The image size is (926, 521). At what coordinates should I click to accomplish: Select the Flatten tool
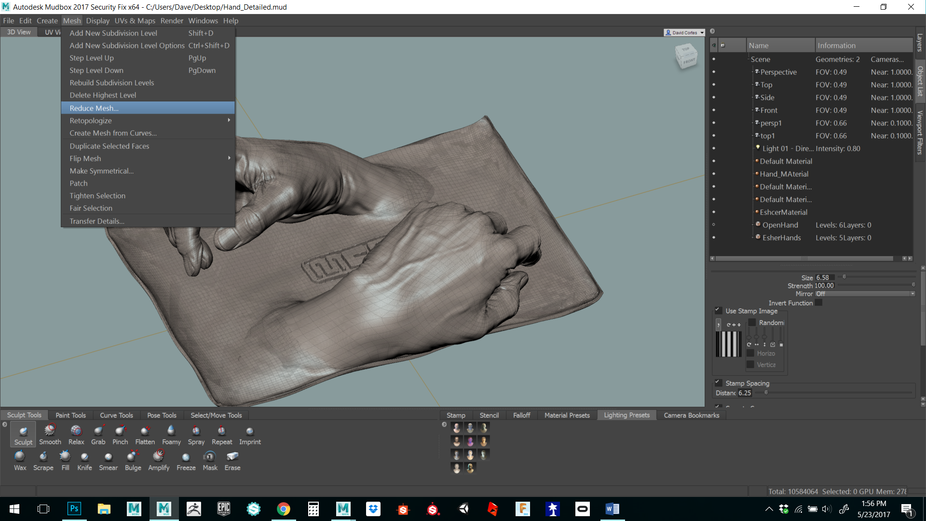pos(145,435)
